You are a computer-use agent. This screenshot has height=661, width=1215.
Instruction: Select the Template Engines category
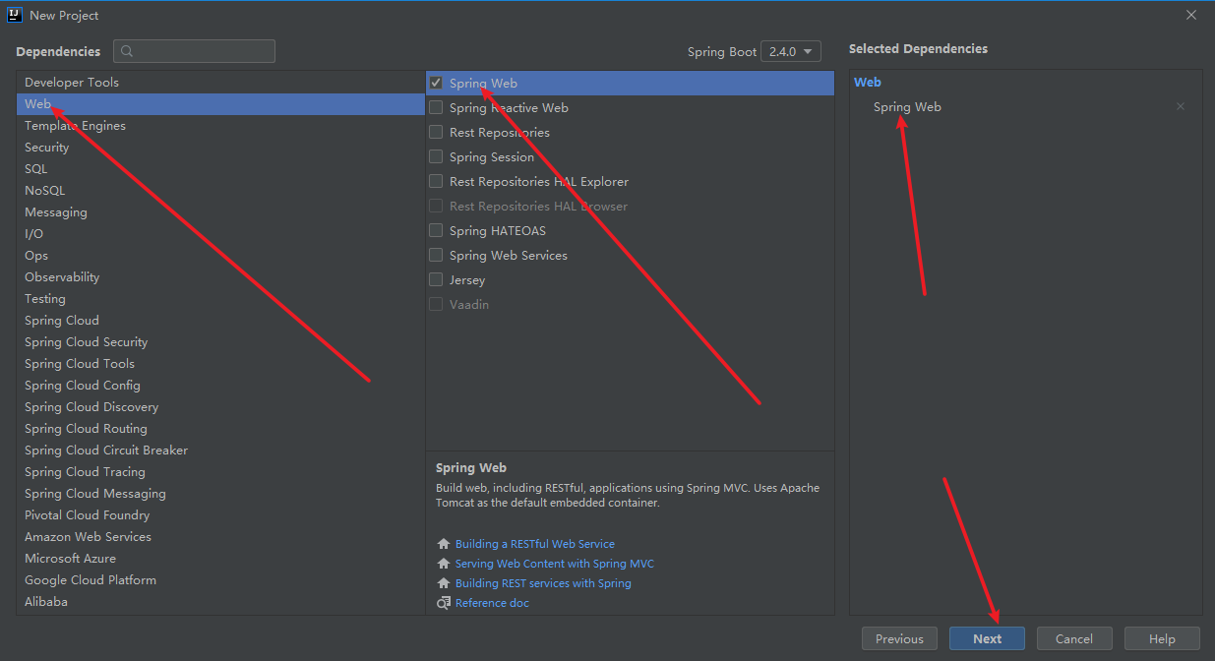pos(75,126)
